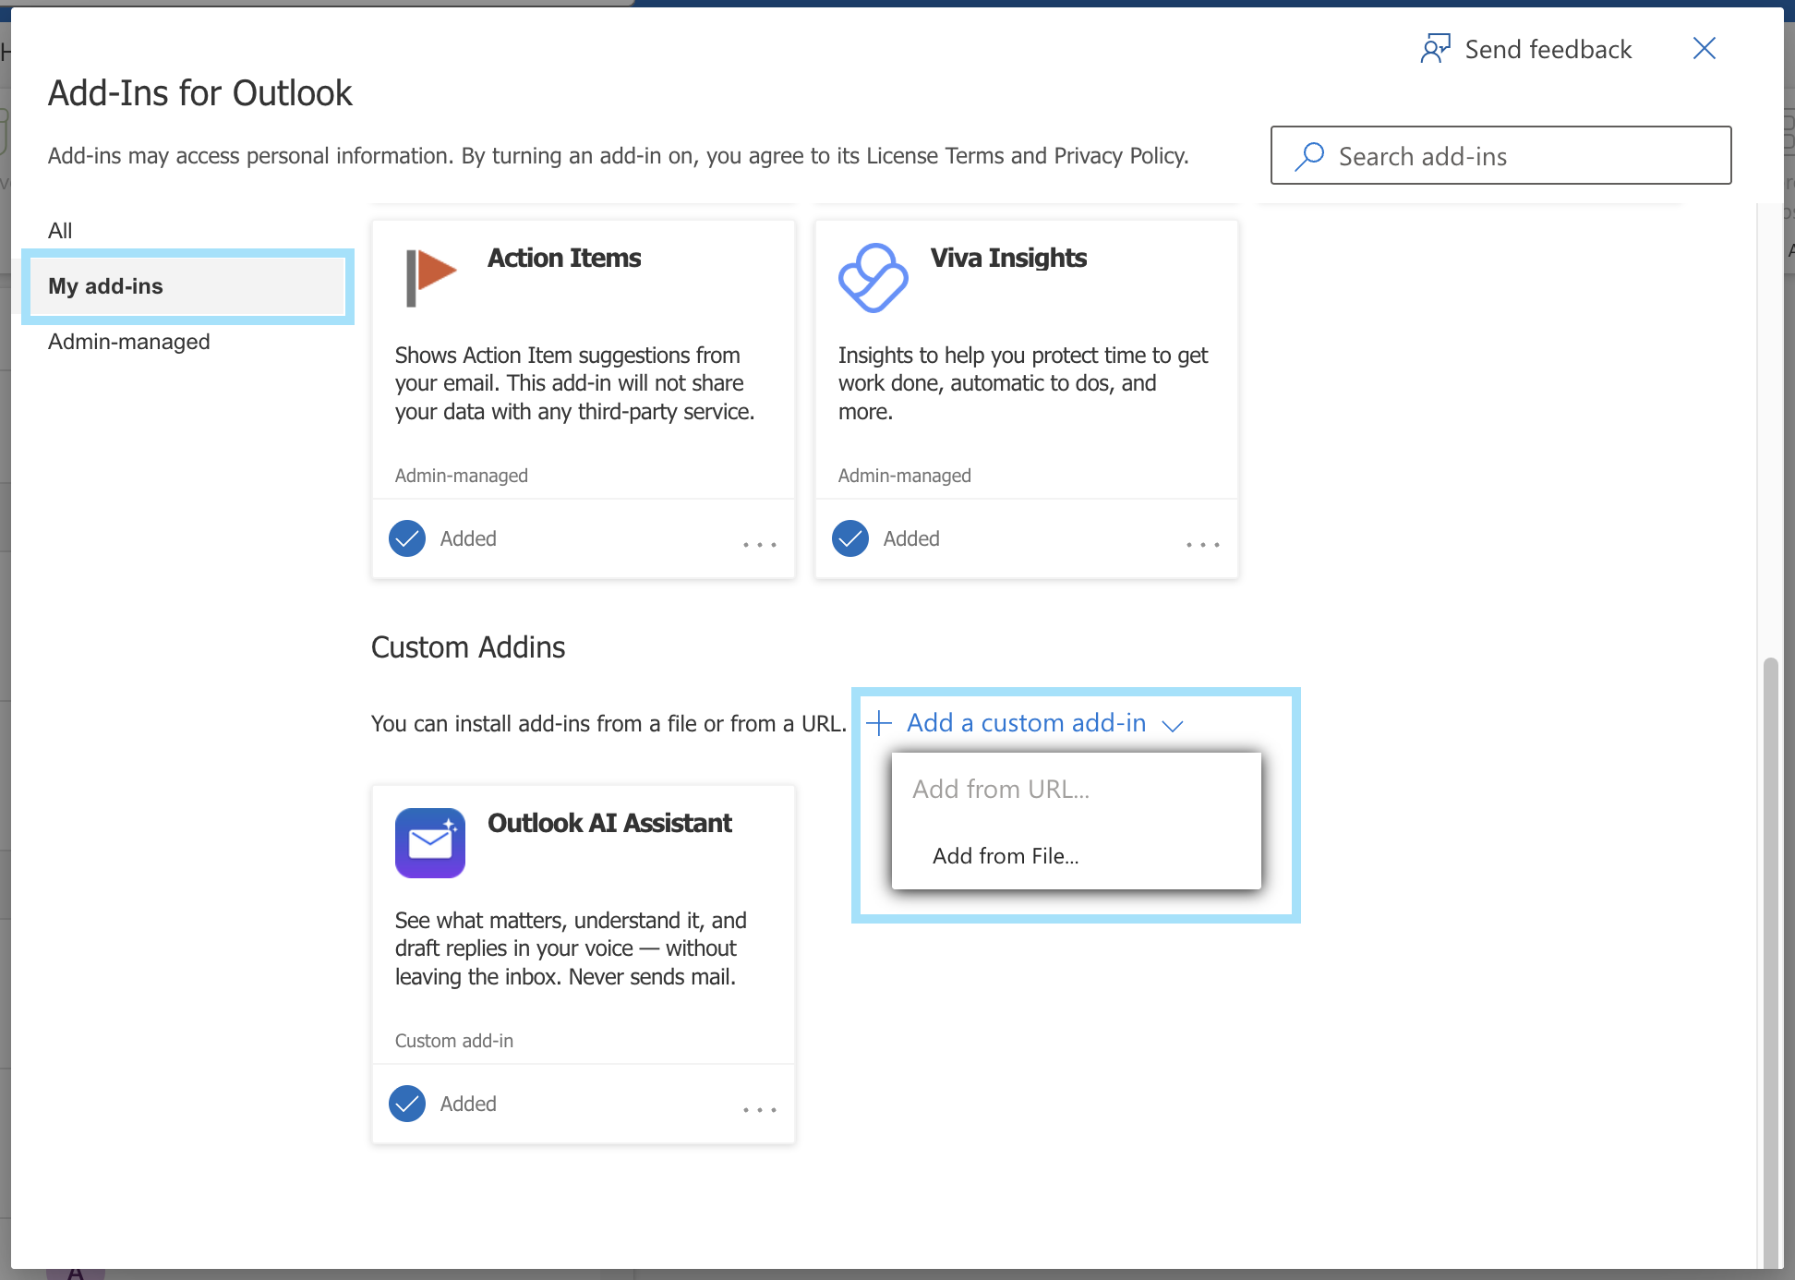Close the Add-Ins for Outlook dialog
1795x1280 pixels.
[1705, 48]
